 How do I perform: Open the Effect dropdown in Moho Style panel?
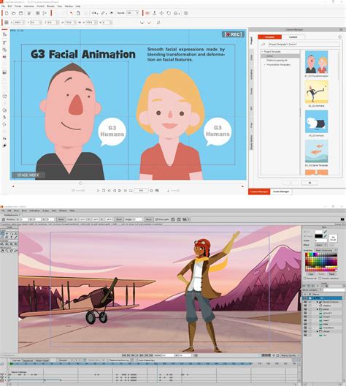[x=321, y=245]
